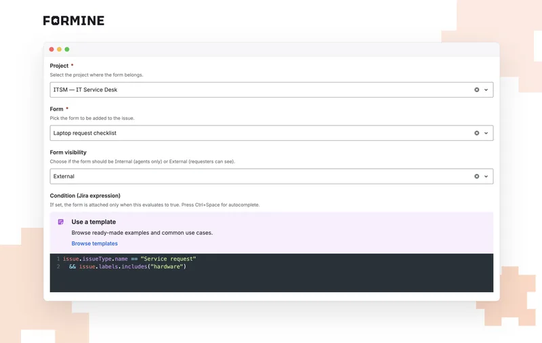Click the "Select the project where the form belongs." hint

point(96,75)
